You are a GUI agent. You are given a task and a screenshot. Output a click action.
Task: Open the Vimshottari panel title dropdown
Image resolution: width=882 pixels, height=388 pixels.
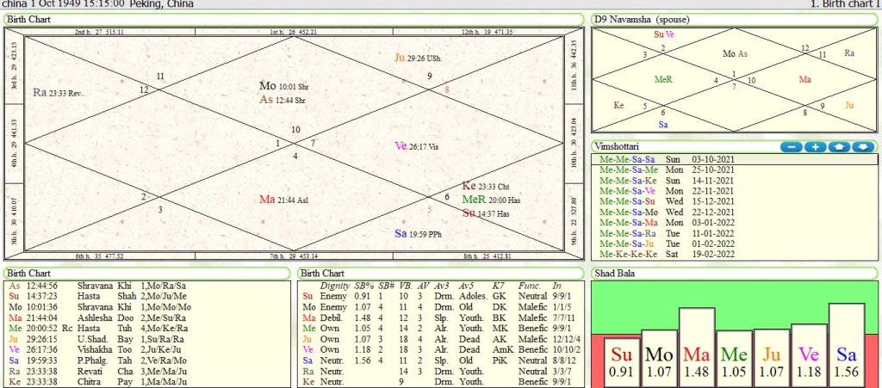coord(623,146)
